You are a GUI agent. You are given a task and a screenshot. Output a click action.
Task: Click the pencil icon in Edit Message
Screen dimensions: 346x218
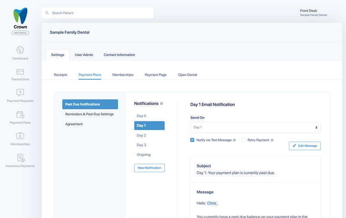point(294,146)
